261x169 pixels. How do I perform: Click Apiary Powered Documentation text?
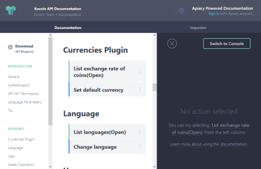223,8
